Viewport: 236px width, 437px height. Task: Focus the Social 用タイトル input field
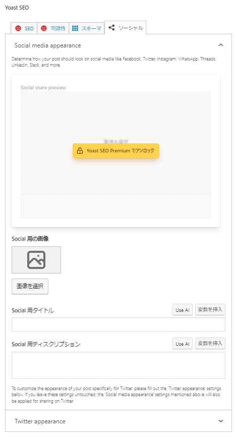pos(119,324)
